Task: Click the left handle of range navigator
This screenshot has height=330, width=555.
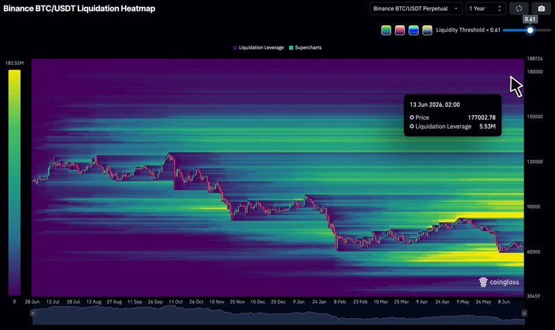Action: point(33,313)
